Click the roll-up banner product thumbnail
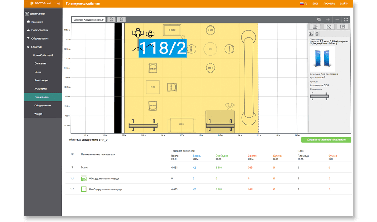 (x=322, y=59)
